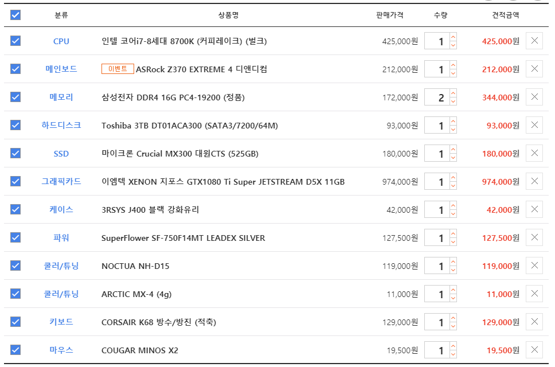
Task: Uncheck the select-all checkbox in header
Action: pyautogui.click(x=15, y=15)
